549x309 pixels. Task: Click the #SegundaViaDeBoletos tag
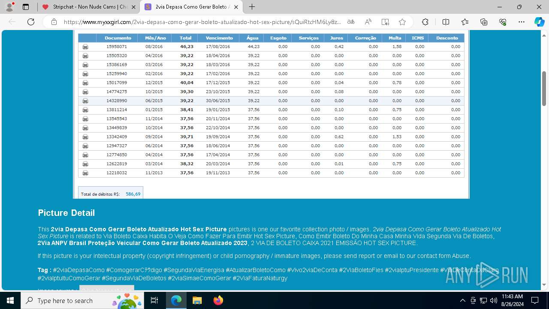134,278
